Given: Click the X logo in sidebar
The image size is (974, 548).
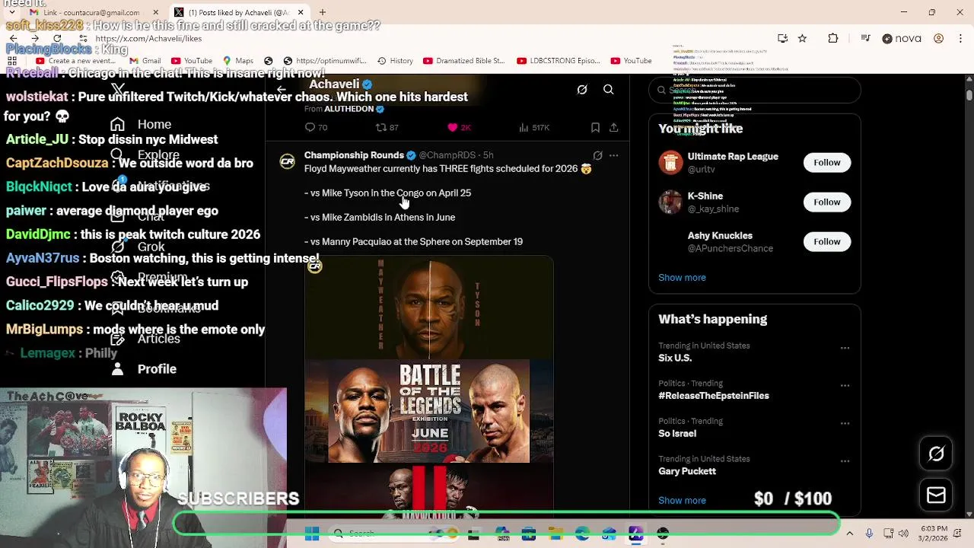Looking at the screenshot, I should 117,90.
